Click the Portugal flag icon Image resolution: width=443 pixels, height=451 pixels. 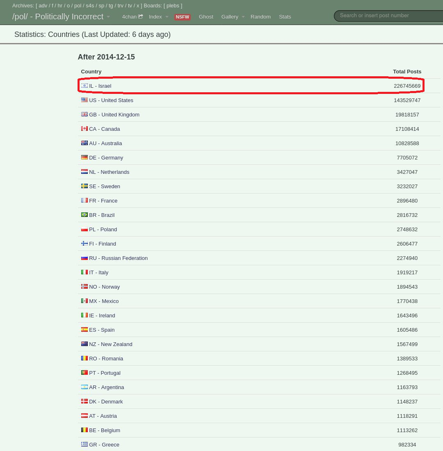84,372
